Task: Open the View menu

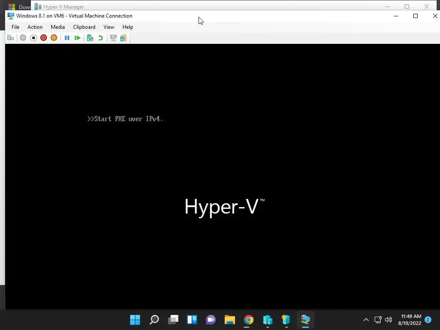Action: (x=109, y=27)
